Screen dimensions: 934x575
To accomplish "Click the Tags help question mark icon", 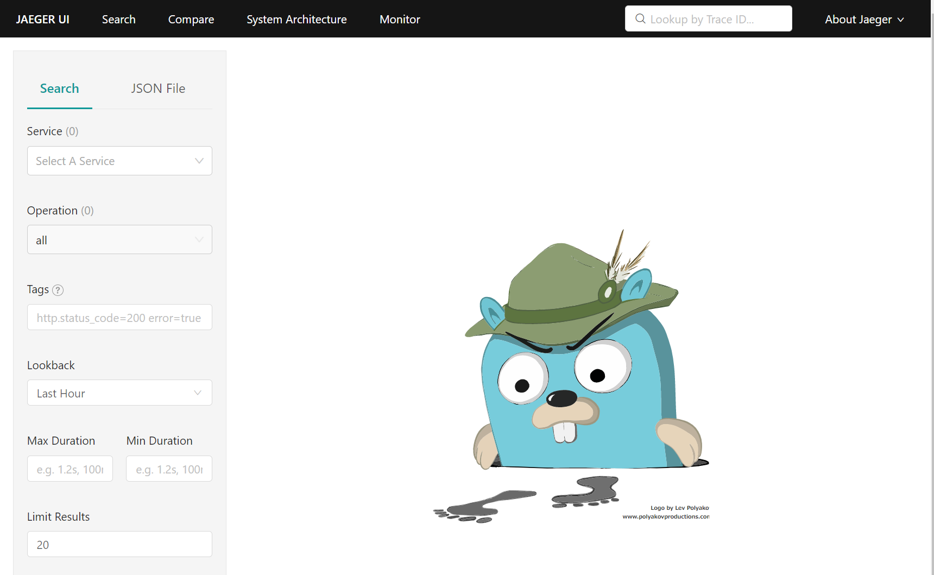I will 58,290.
